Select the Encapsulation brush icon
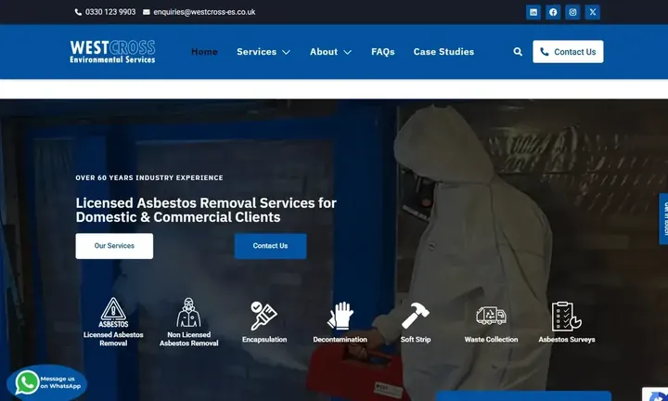The height and width of the screenshot is (401, 668). (x=263, y=316)
